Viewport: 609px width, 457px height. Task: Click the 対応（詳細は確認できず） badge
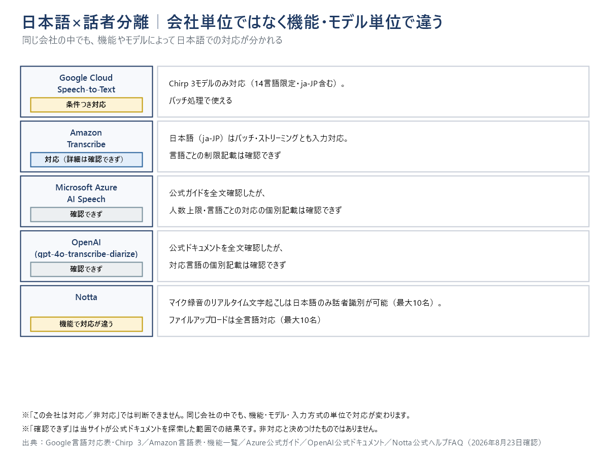pyautogui.click(x=86, y=159)
